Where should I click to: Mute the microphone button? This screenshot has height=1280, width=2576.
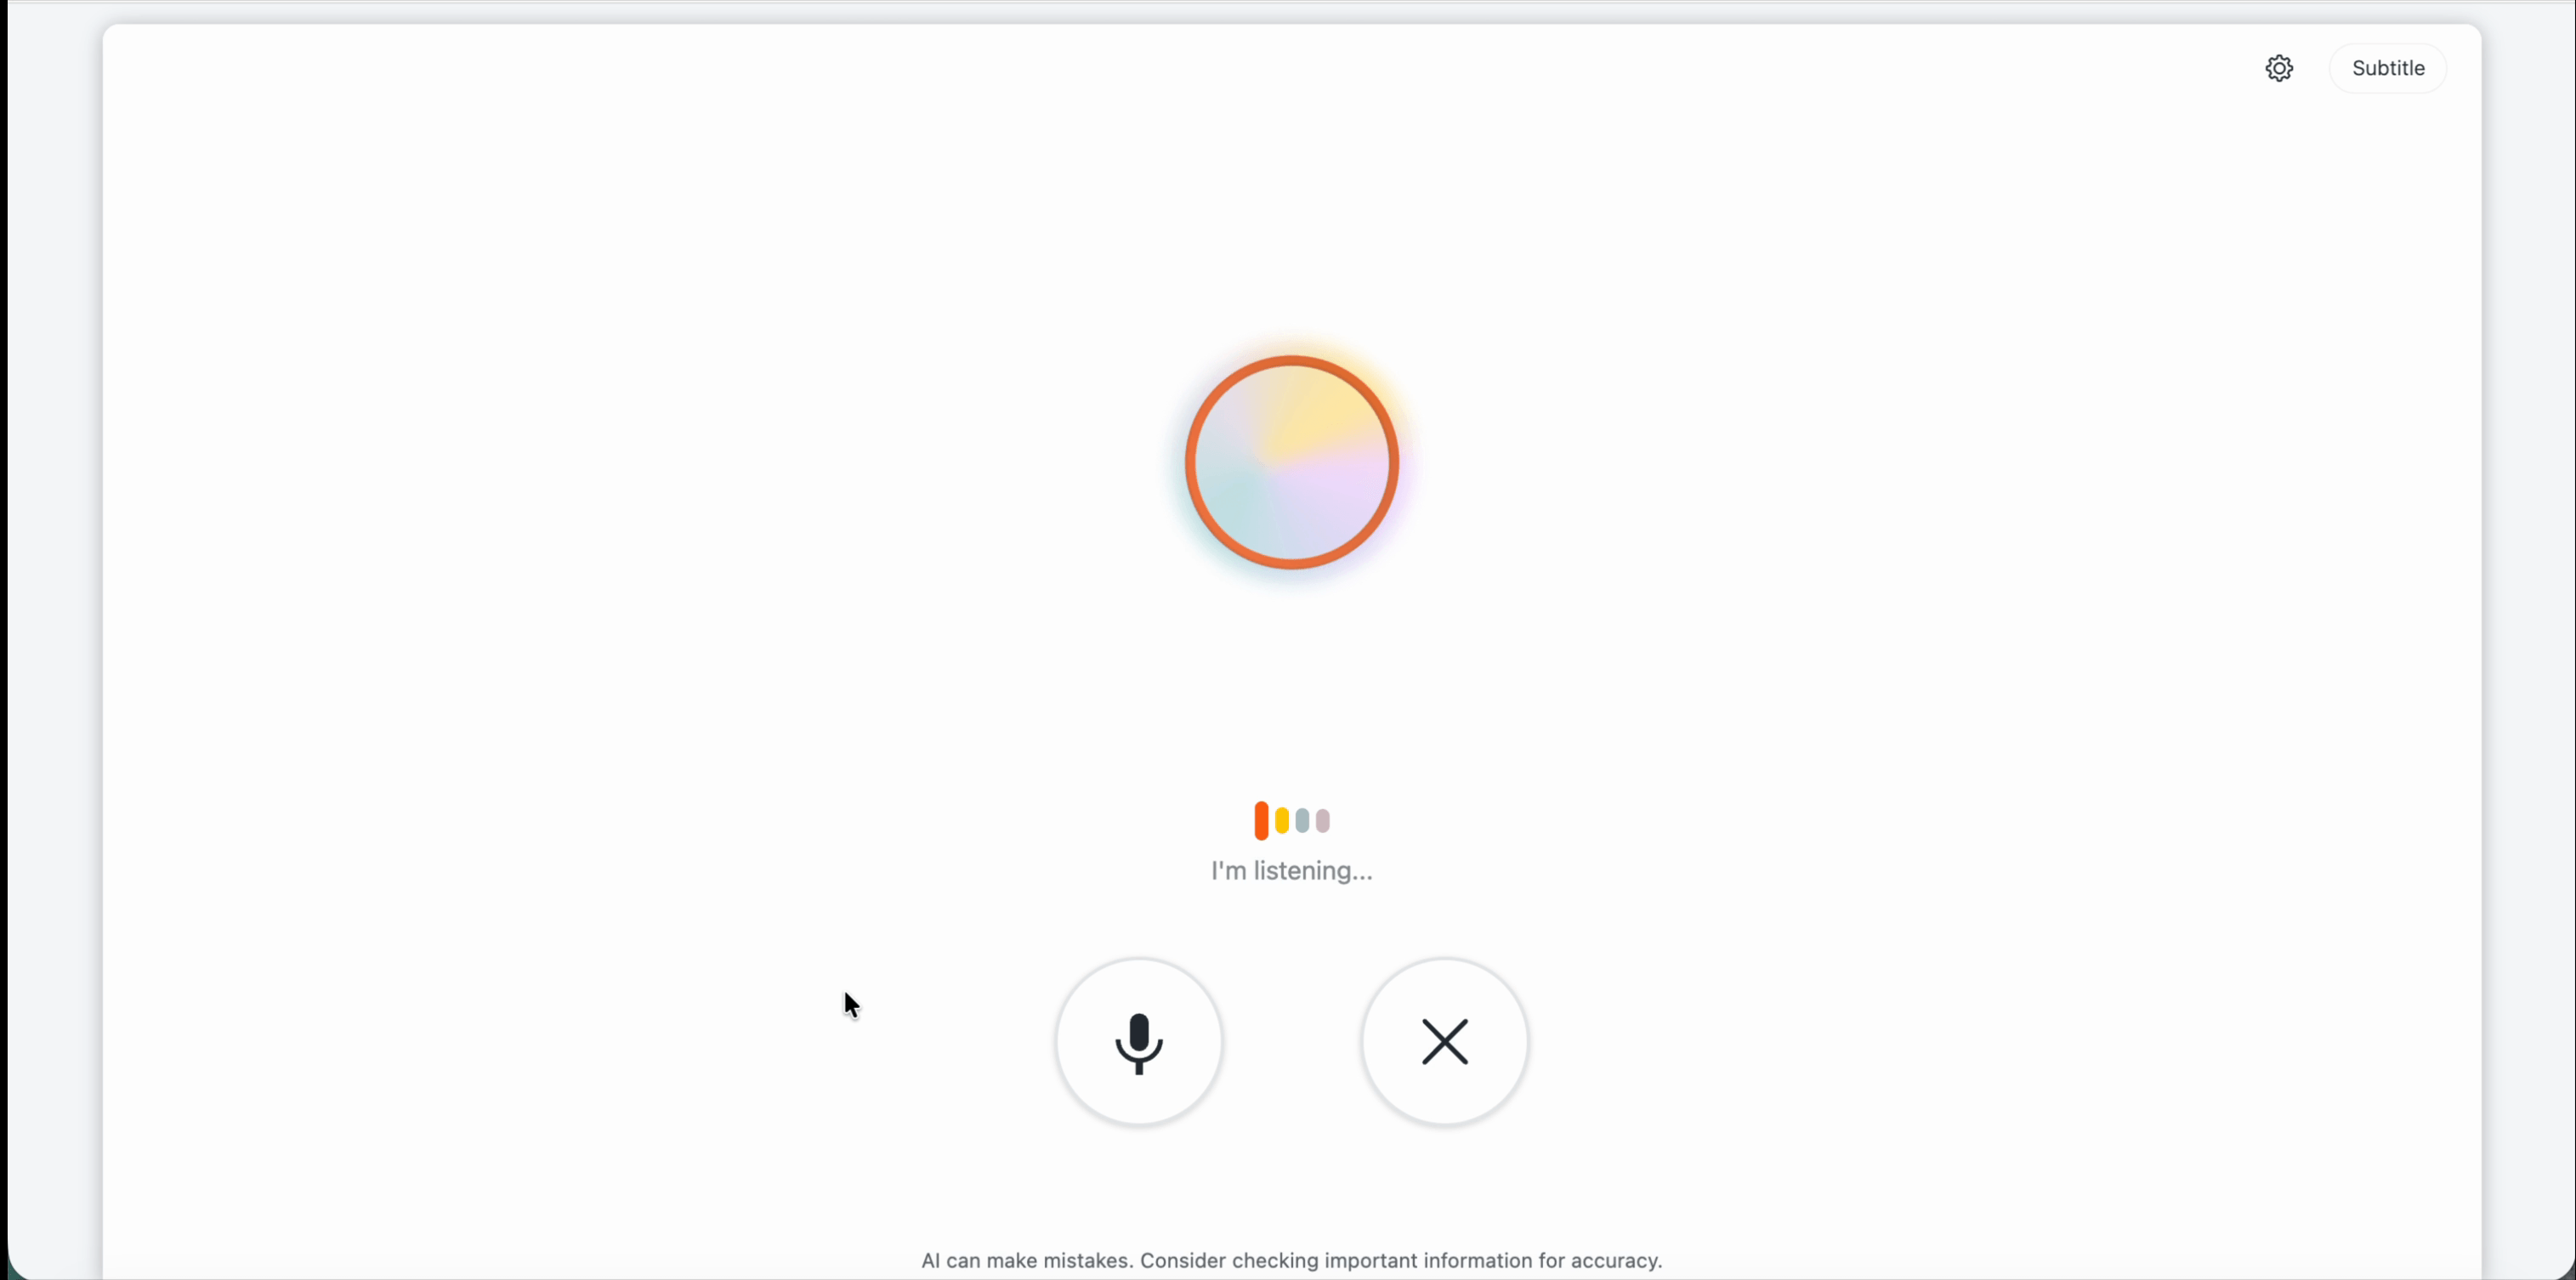coord(1139,1042)
